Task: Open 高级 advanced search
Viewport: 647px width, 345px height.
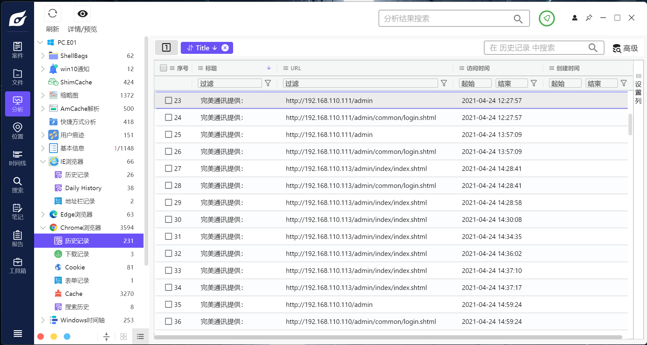Action: (x=625, y=48)
